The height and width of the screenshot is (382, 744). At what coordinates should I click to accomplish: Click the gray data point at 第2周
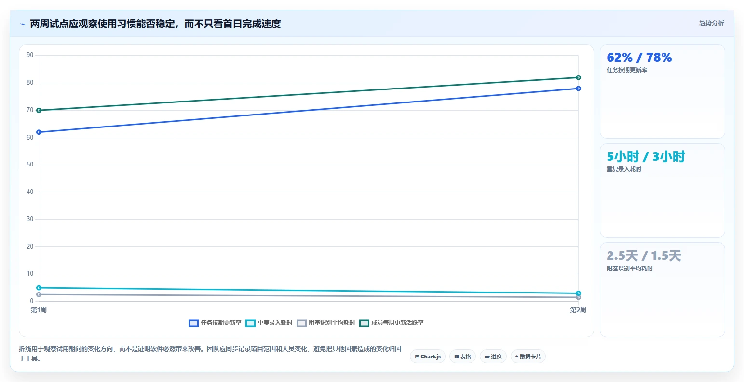pos(578,297)
